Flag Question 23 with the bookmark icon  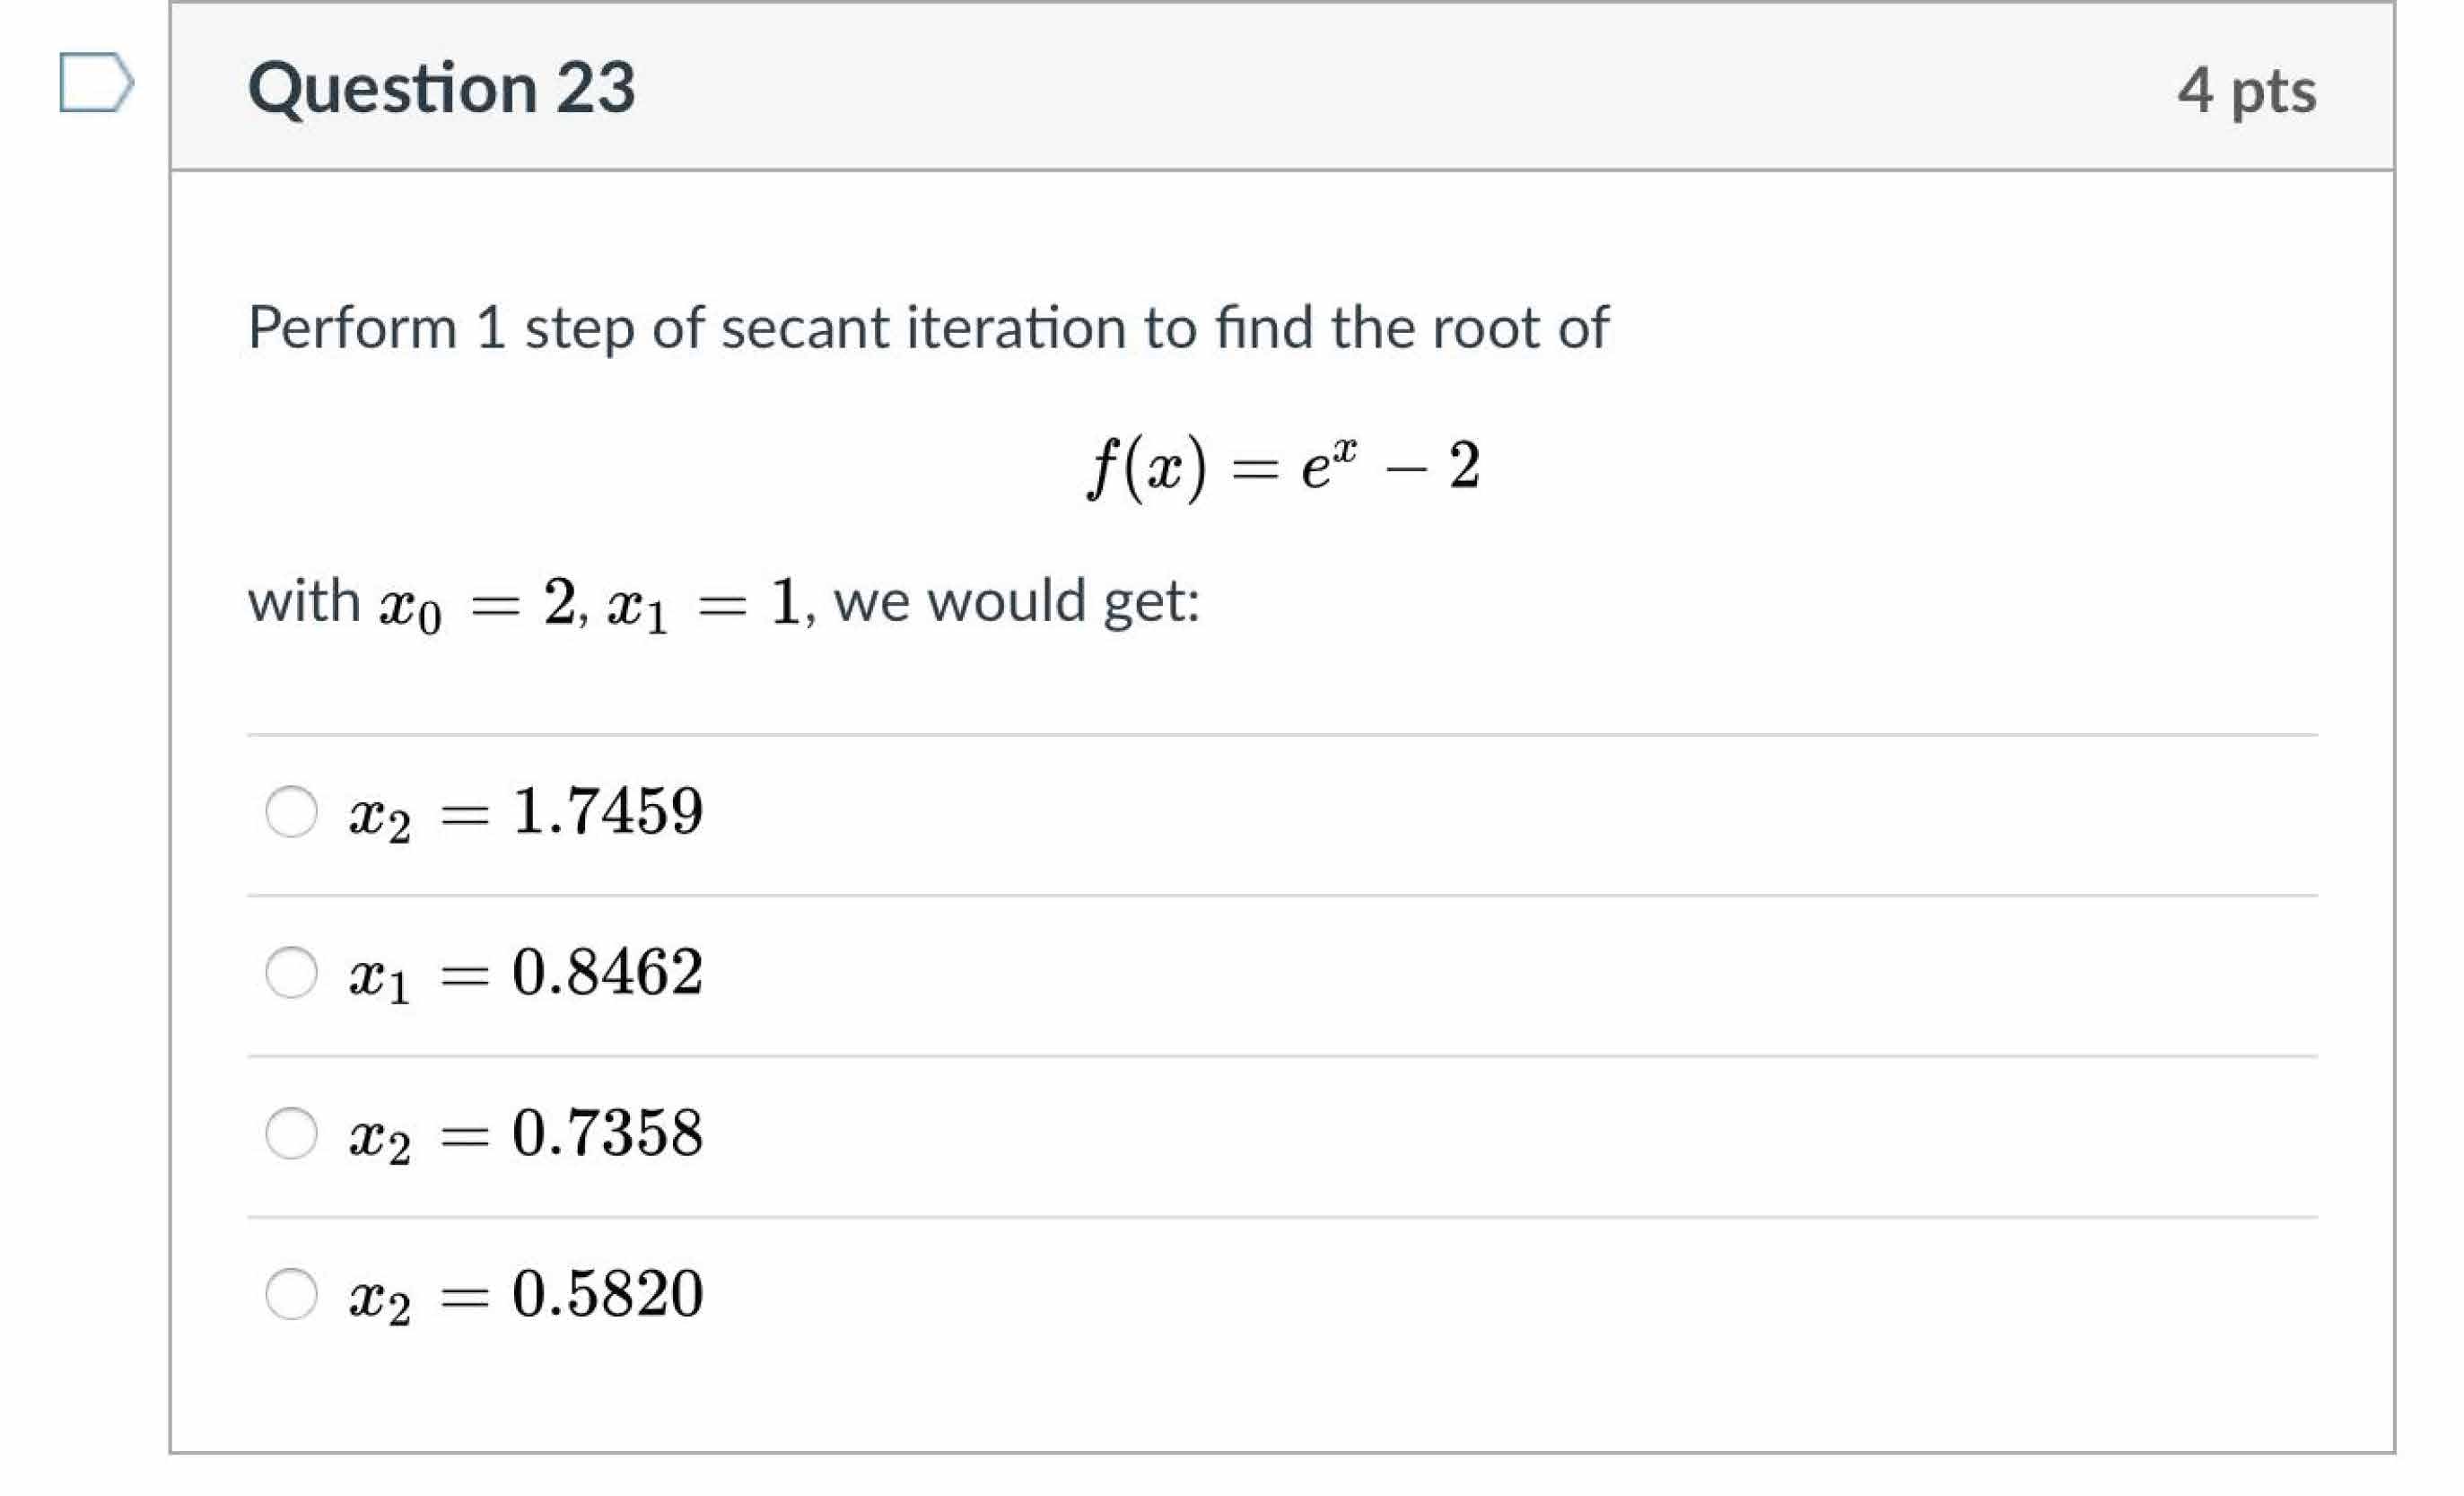(x=95, y=82)
